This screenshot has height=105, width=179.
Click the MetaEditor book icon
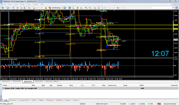tap(46, 8)
